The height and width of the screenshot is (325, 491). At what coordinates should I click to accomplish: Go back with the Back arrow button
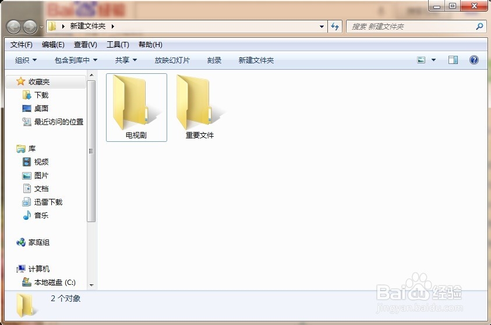coord(14,27)
